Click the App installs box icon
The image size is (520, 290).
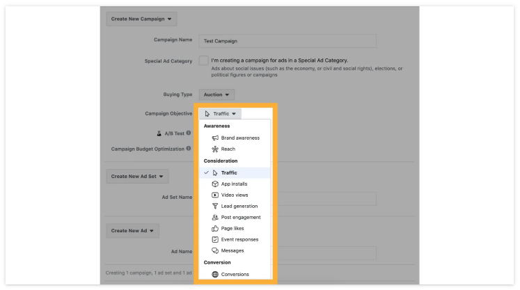tap(215, 184)
